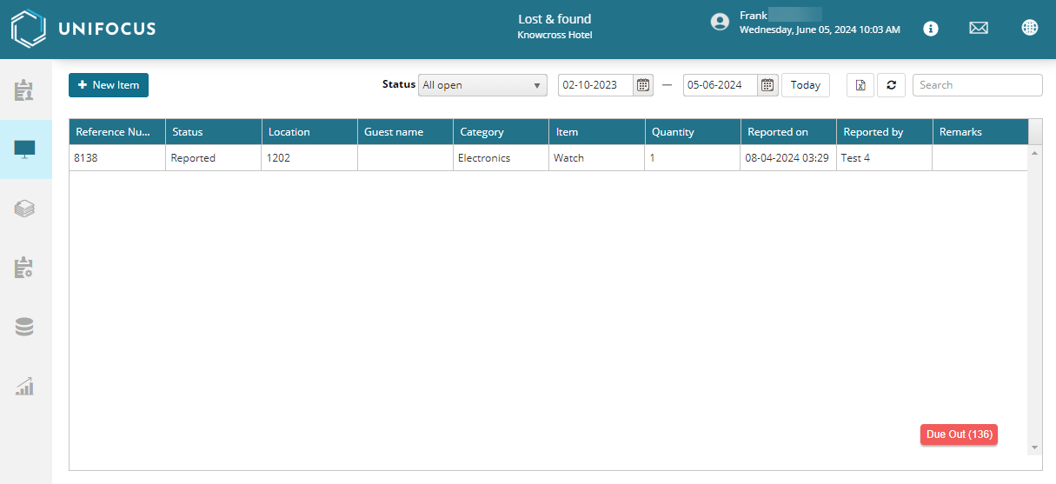Open the information icon in header
This screenshot has width=1056, height=484.
930,28
